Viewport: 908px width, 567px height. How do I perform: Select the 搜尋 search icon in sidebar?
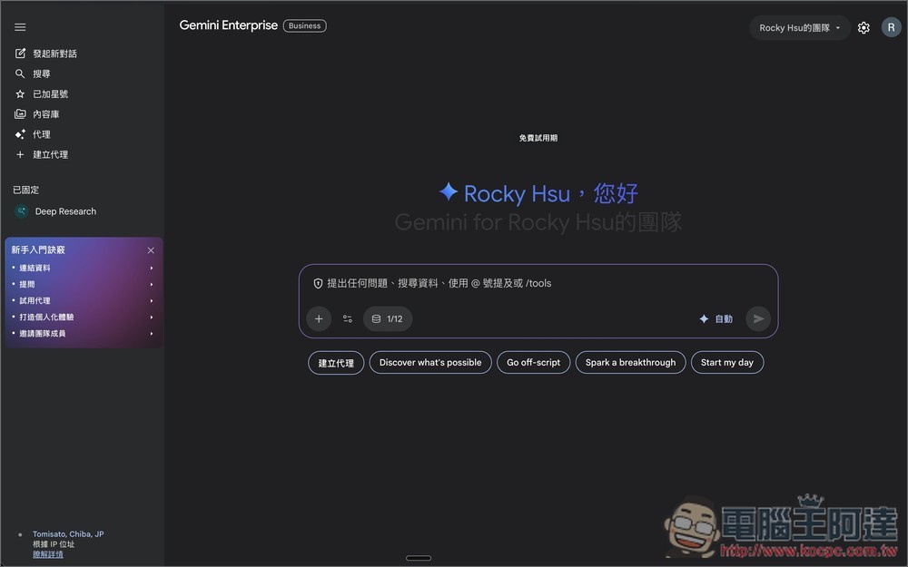click(x=20, y=73)
